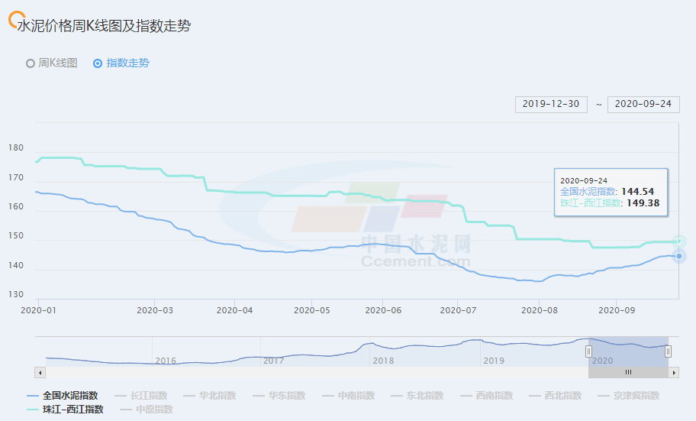Click the 130 y-axis label
This screenshot has width=696, height=421.
tap(16, 294)
